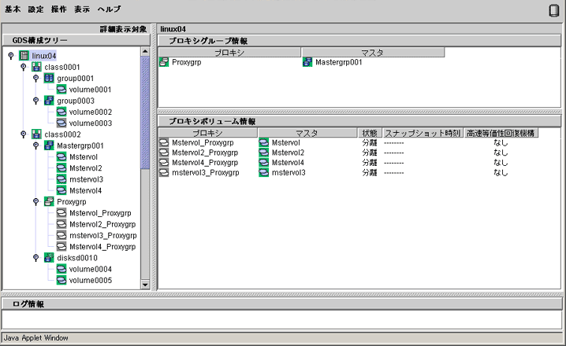Click the volume0002 volume icon
Image resolution: width=566 pixels, height=346 pixels.
(x=61, y=112)
